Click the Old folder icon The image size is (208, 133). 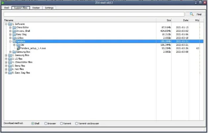coord(19,45)
